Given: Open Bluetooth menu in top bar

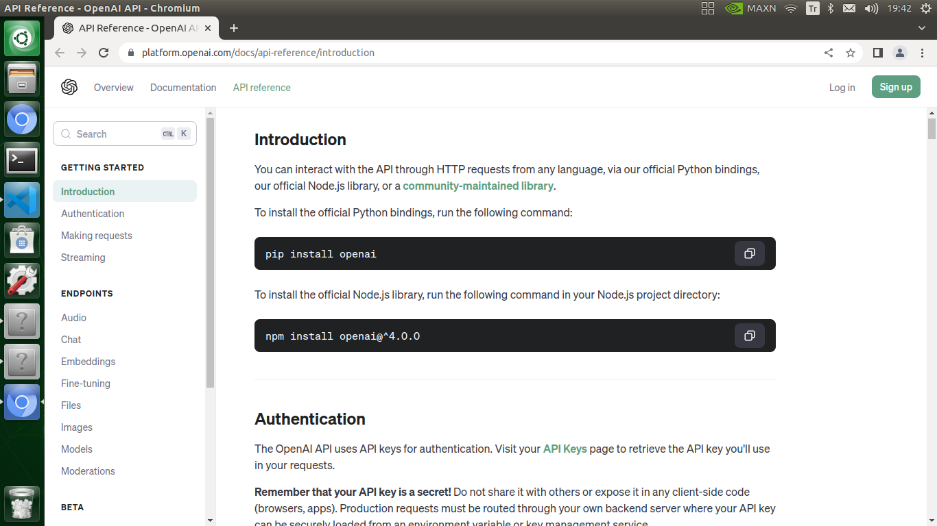Looking at the screenshot, I should pyautogui.click(x=830, y=8).
